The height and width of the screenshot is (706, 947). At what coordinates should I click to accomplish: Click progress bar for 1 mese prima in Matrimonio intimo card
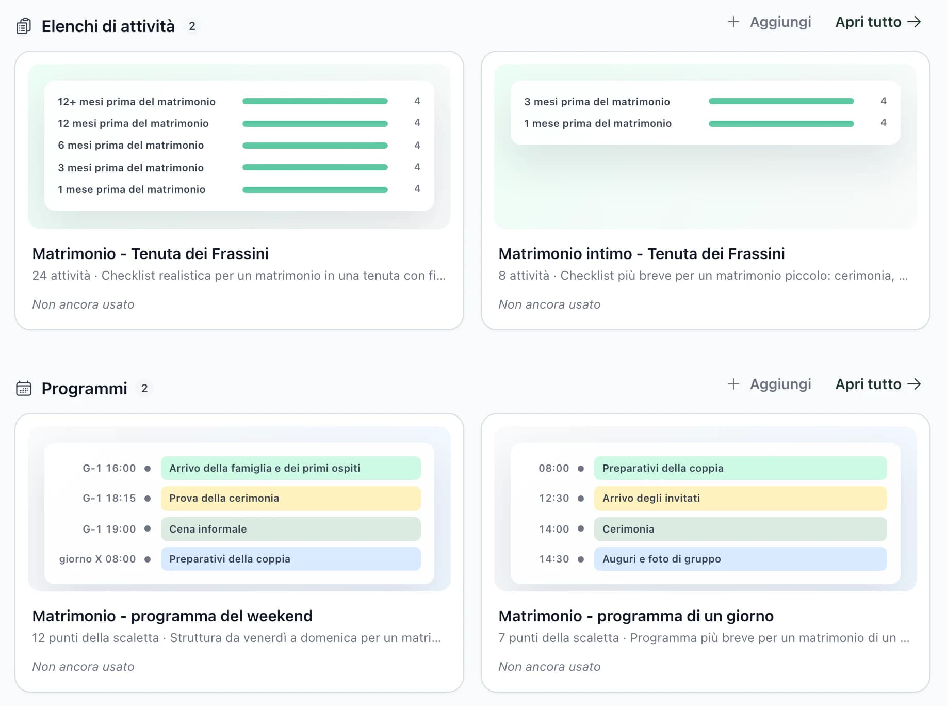point(781,124)
